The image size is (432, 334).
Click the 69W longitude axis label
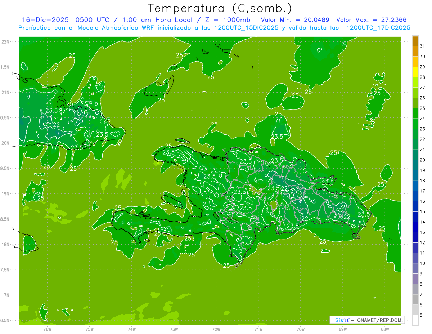pyautogui.click(x=342, y=329)
